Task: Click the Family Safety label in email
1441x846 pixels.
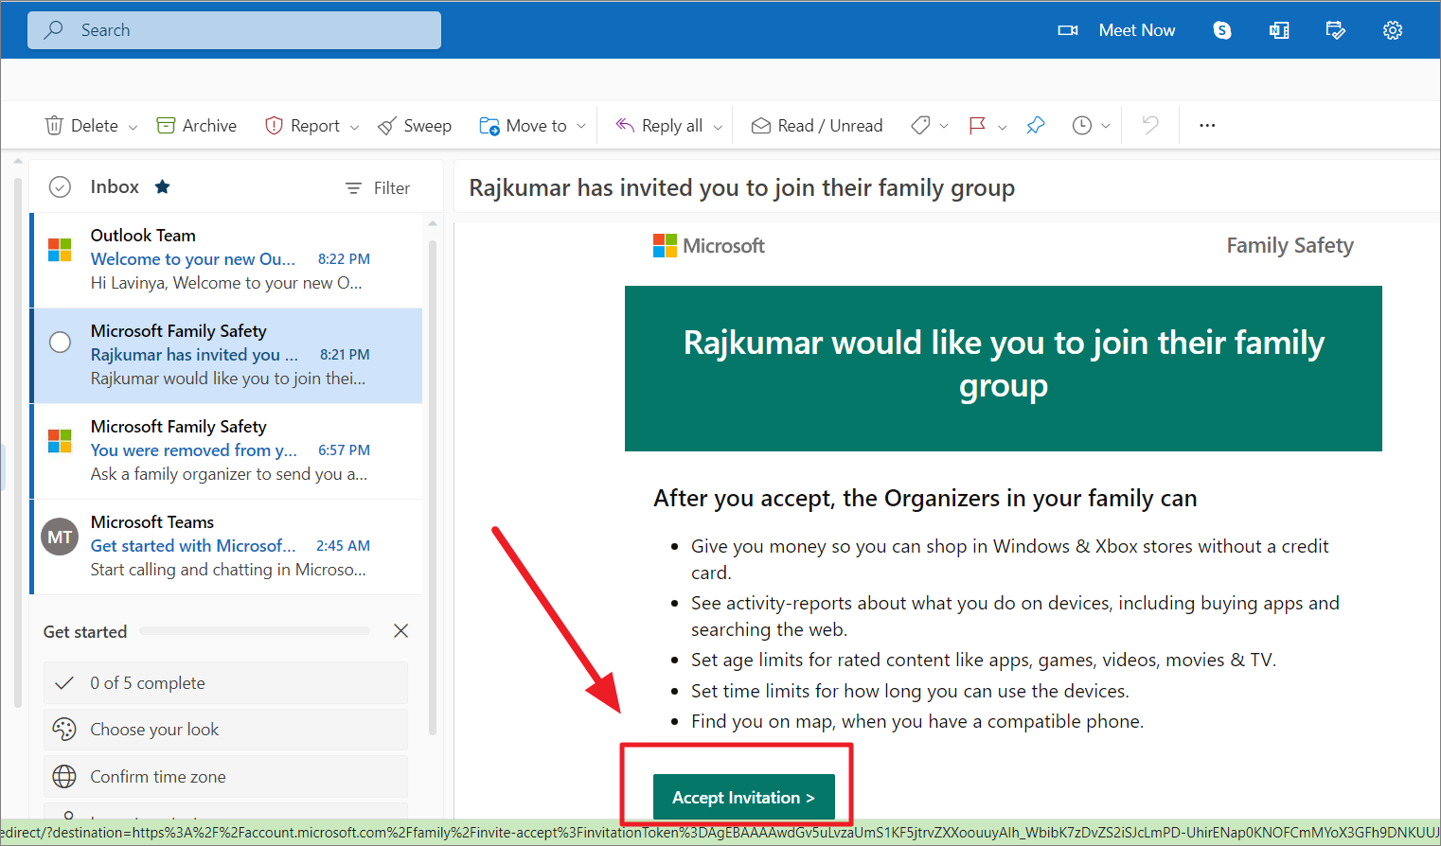Action: pos(1290,246)
